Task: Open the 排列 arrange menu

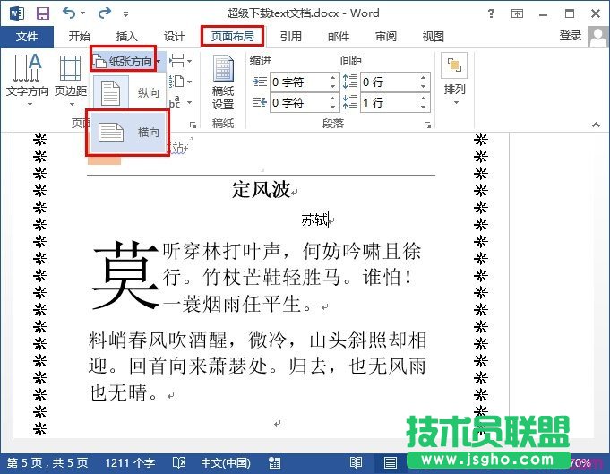Action: click(454, 80)
